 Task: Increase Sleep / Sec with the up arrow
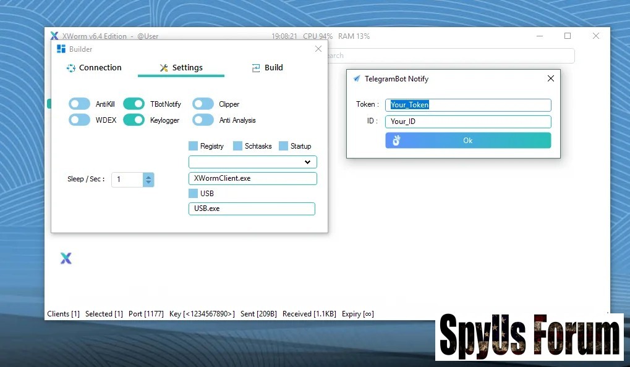click(148, 176)
